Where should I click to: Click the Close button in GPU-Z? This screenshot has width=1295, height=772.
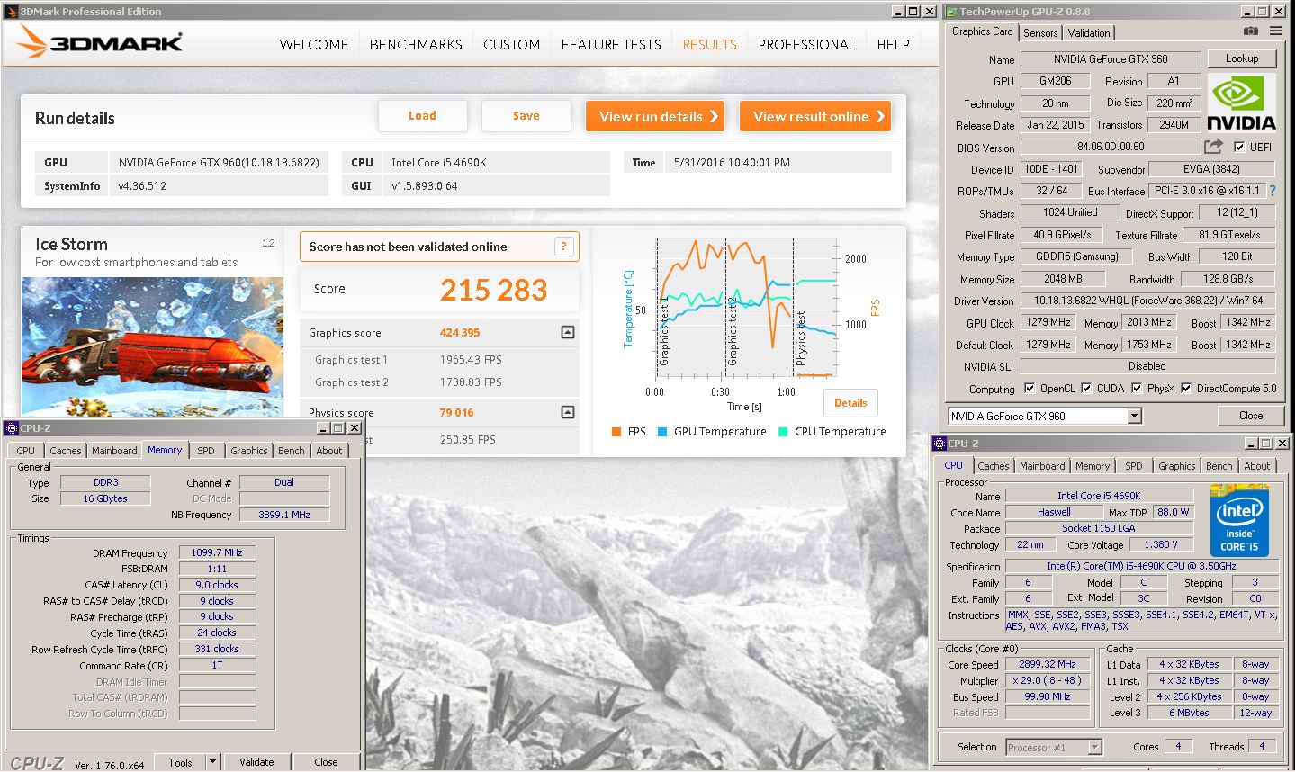[1250, 416]
